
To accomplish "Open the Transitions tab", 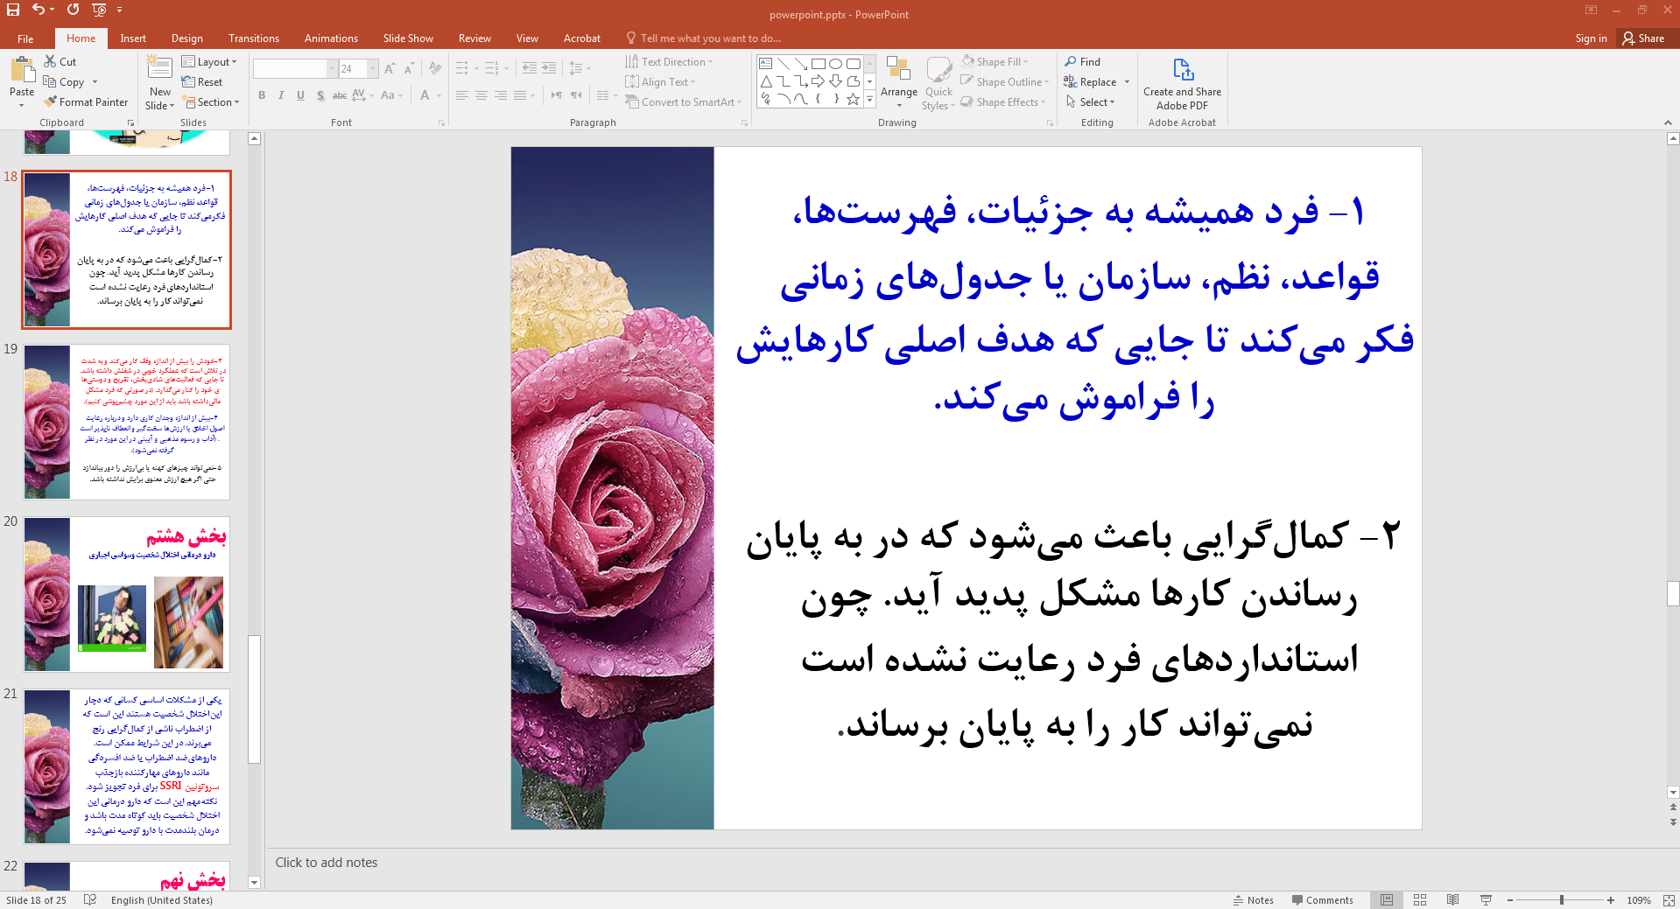I will (254, 38).
